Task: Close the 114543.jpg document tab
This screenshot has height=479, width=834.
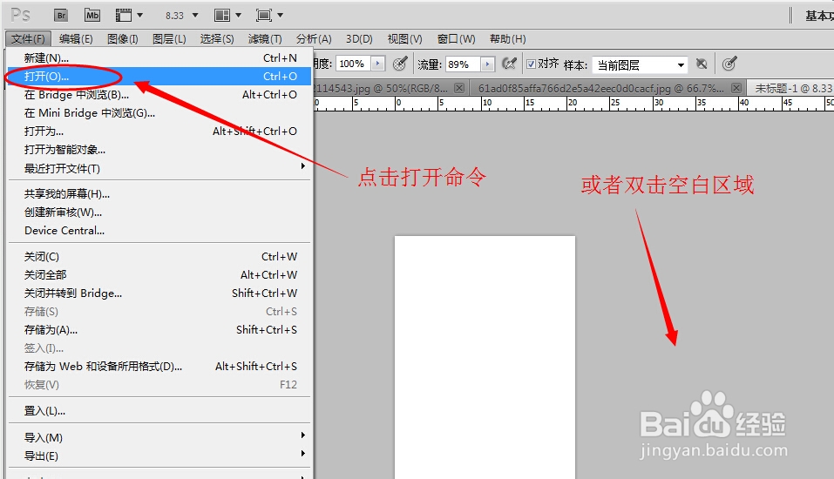Action: click(459, 88)
